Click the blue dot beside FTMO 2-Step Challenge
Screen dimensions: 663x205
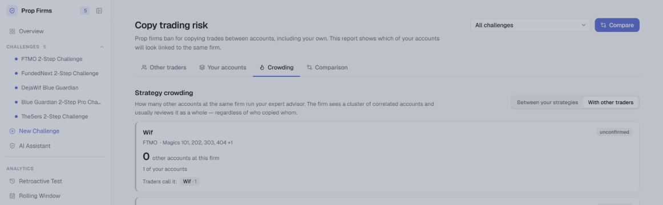coord(16,59)
